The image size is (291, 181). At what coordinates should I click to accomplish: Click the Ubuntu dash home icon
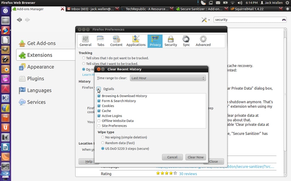5,11
